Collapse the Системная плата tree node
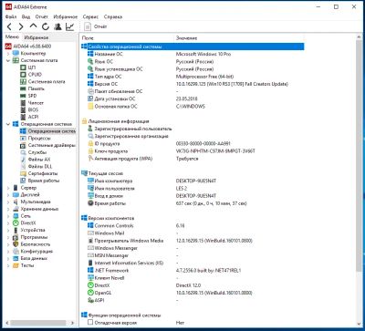Image resolution: width=365 pixels, height=331 pixels. [8, 60]
